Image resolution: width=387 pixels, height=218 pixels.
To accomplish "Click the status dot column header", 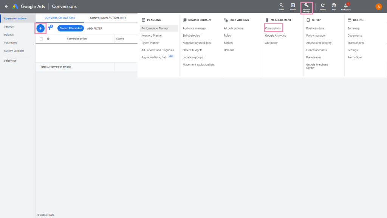I will pos(48,39).
